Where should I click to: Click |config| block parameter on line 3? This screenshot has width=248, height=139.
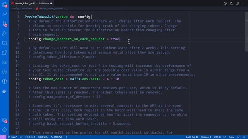coord(84,17)
